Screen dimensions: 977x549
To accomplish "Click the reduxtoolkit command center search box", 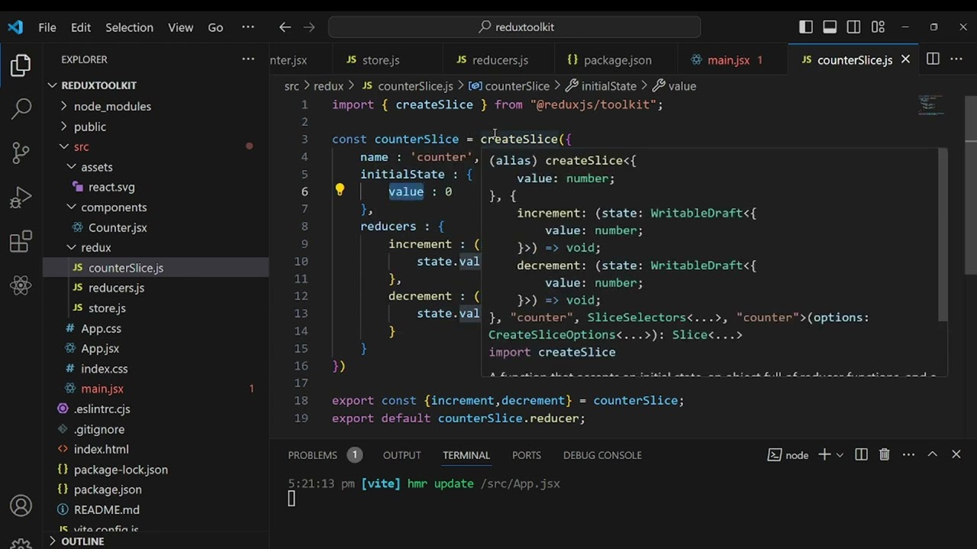I will pyautogui.click(x=514, y=27).
